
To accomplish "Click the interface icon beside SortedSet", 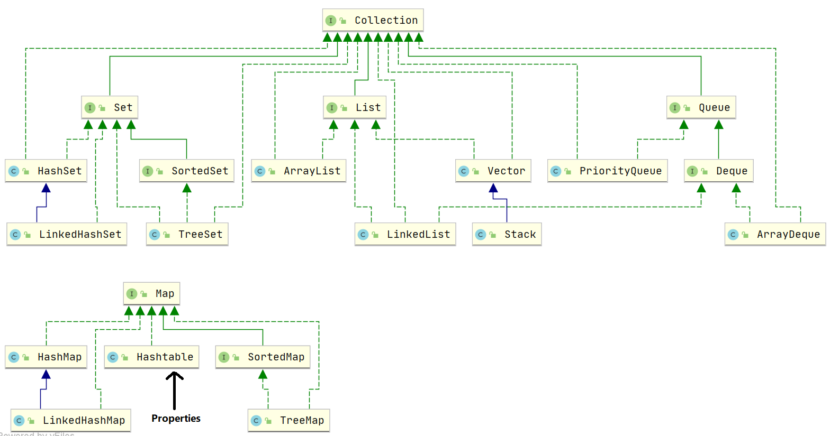I will click(148, 171).
